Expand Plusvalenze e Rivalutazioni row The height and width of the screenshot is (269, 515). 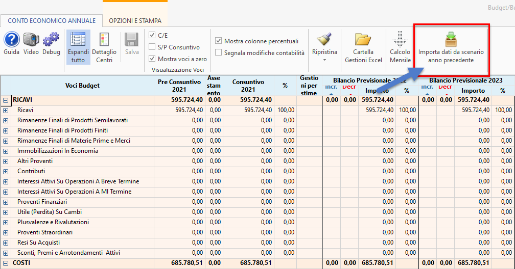tap(6, 222)
